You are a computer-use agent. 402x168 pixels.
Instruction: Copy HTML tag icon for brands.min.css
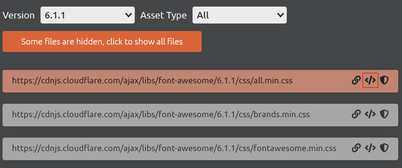370,114
